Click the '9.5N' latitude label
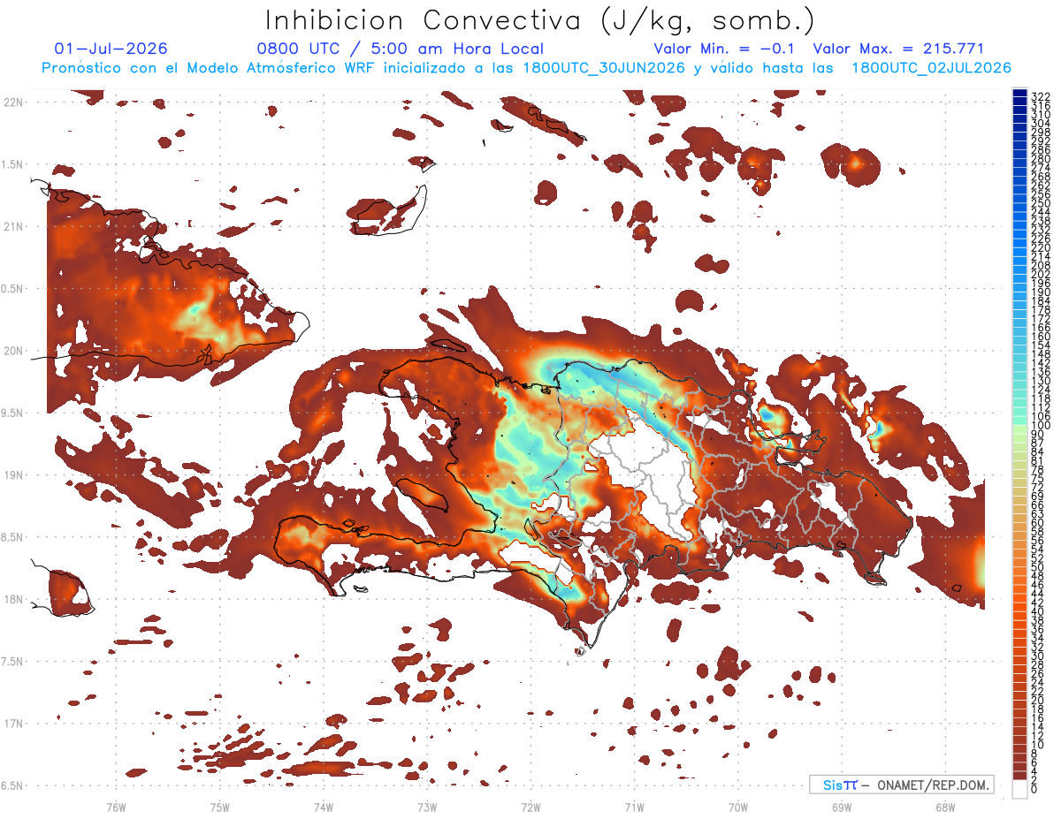The image size is (1061, 819). click(12, 413)
